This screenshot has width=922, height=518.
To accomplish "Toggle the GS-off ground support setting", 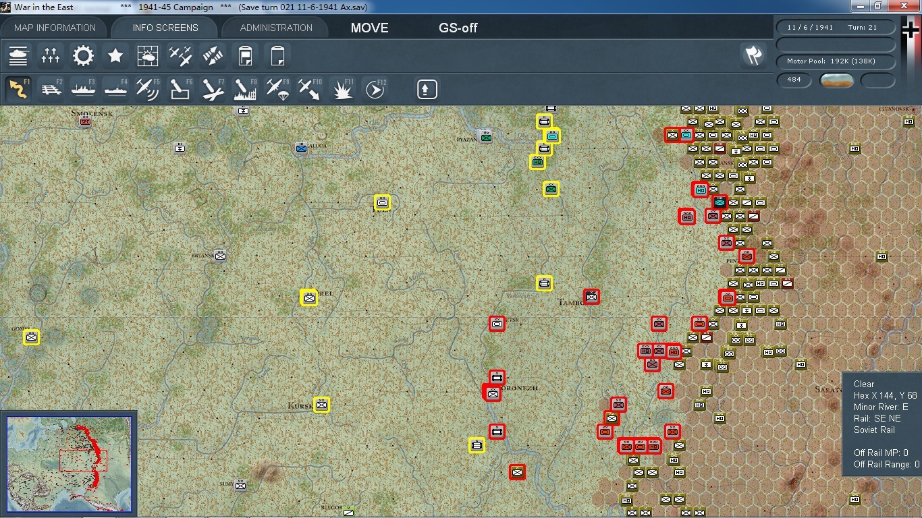I will click(458, 28).
